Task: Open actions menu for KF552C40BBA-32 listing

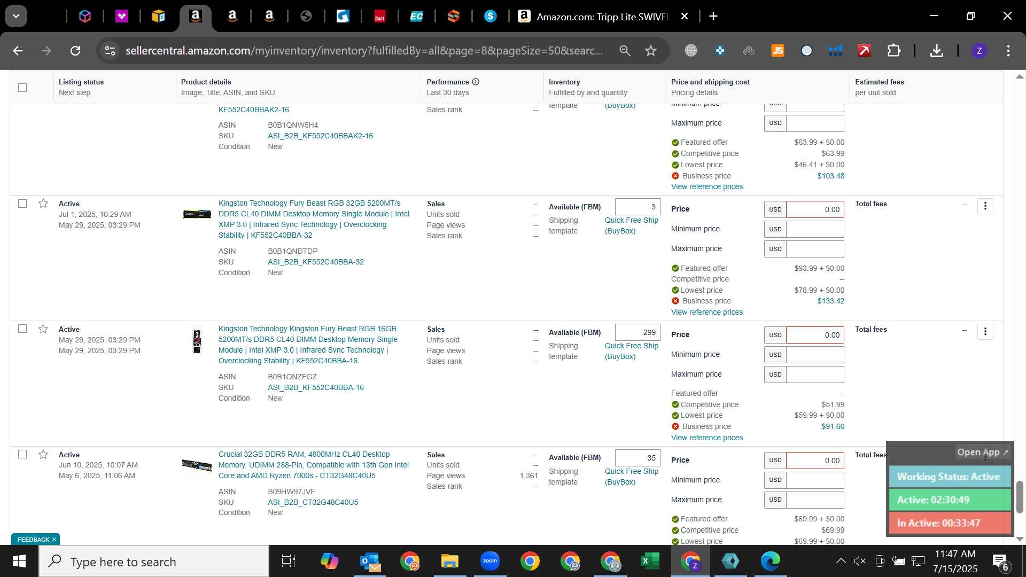Action: (985, 206)
